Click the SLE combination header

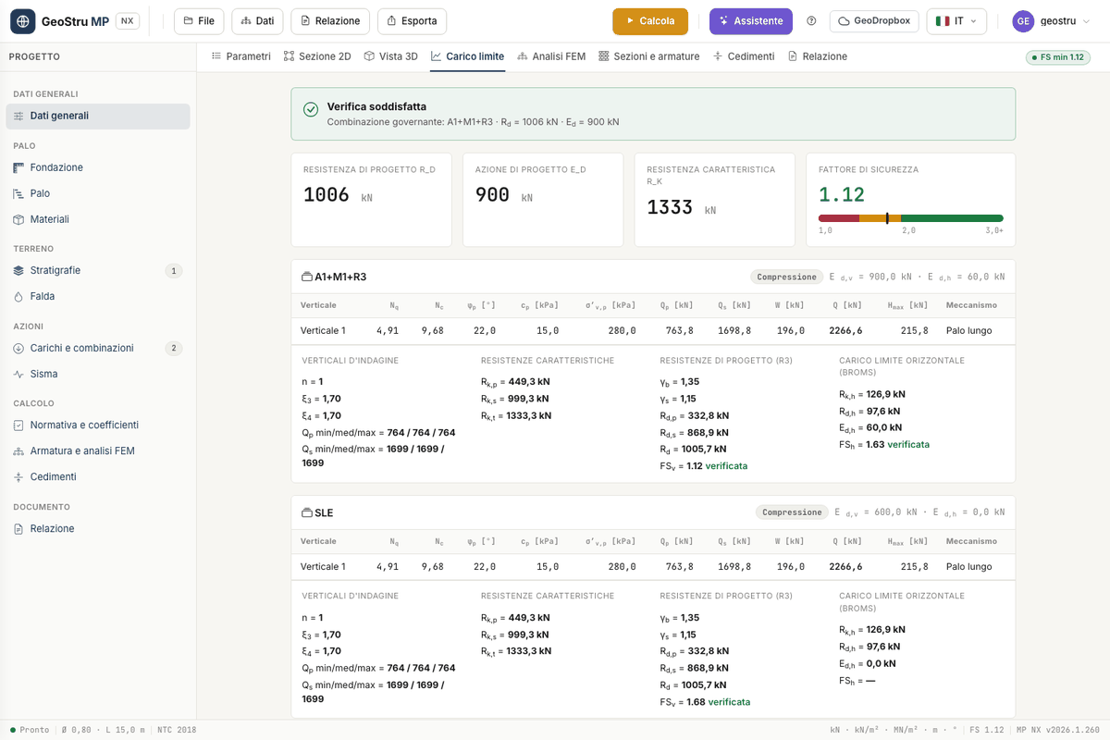pos(653,512)
